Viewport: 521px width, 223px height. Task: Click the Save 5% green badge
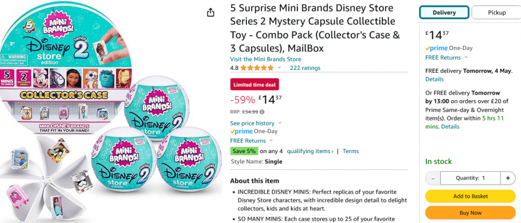pyautogui.click(x=244, y=151)
